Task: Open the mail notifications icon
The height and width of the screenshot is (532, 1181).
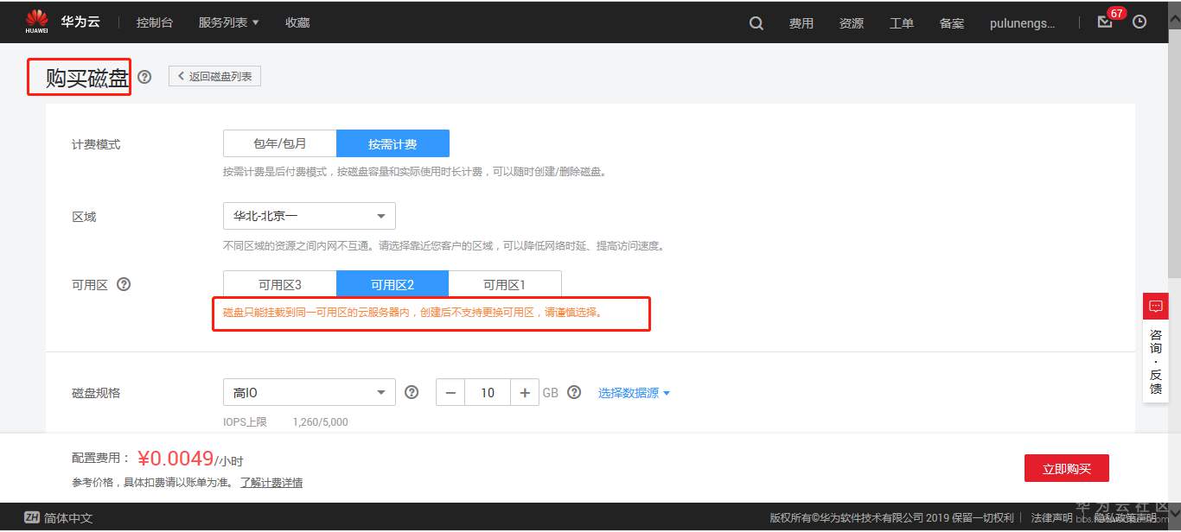Action: [1105, 22]
